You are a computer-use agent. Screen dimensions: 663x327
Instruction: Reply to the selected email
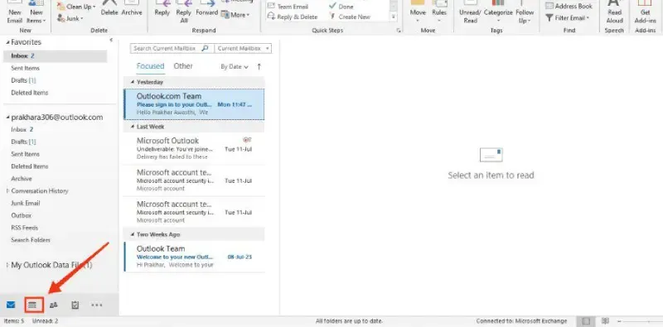click(x=162, y=9)
